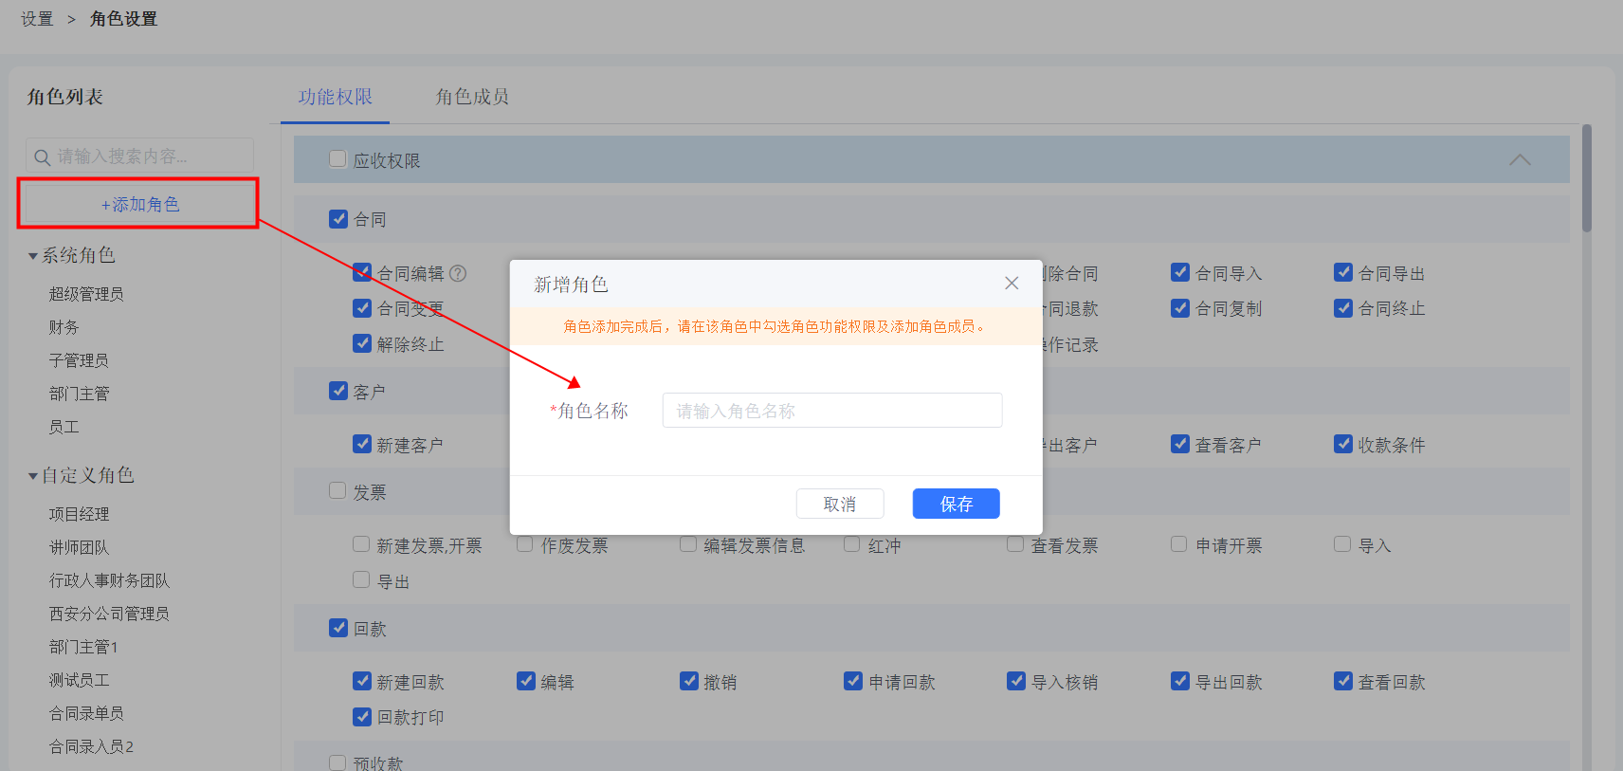Uncheck 新建客户 permission
Screen dimensions: 1623x771
click(362, 444)
